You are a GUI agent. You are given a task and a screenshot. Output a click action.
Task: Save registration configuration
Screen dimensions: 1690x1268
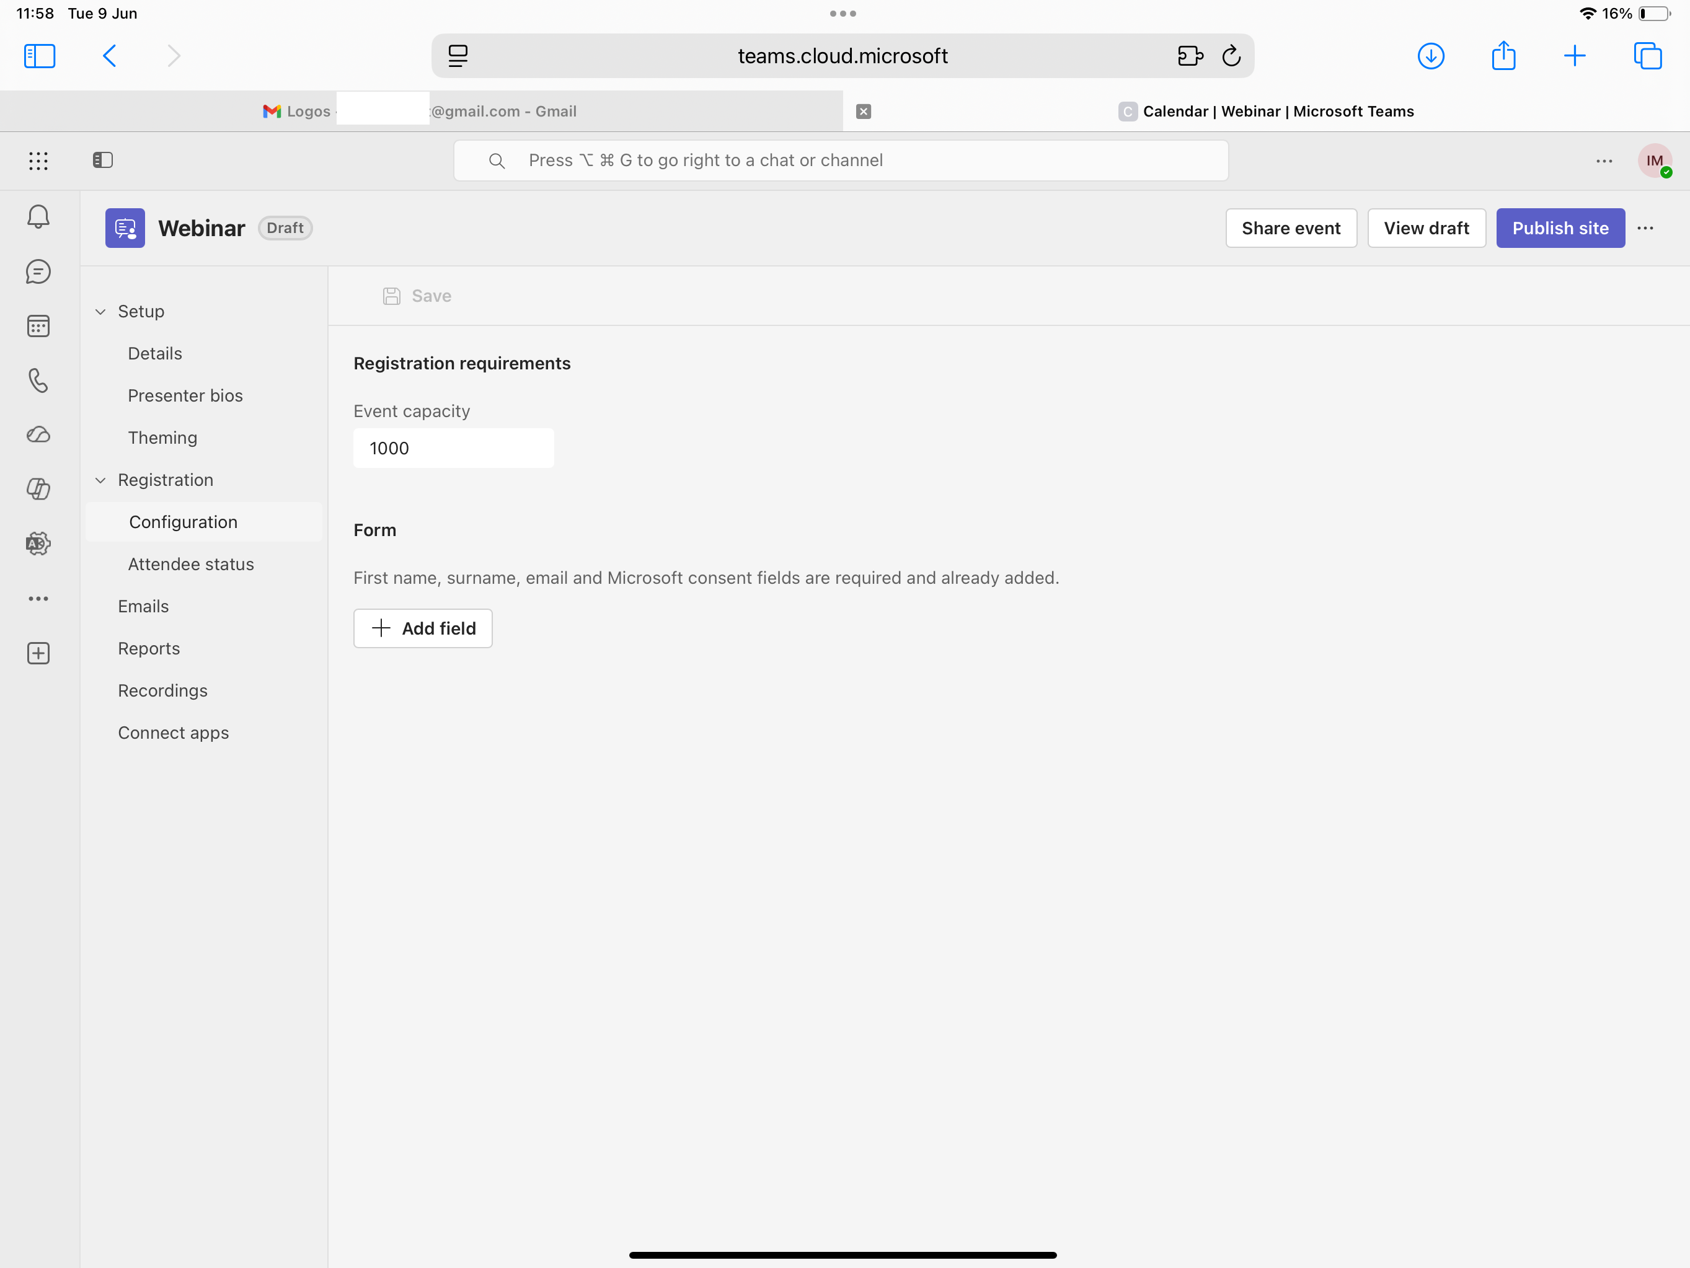point(417,296)
